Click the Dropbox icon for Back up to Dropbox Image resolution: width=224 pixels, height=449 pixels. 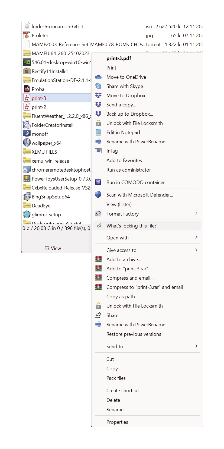(98, 114)
